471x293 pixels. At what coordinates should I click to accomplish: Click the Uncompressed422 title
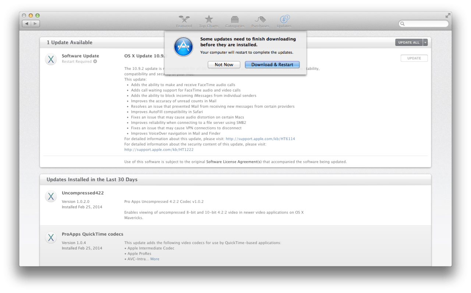point(83,193)
